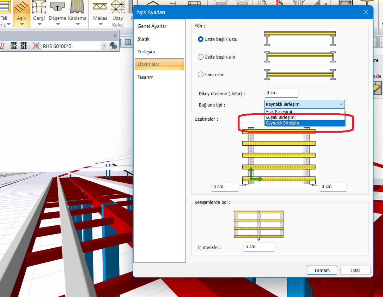Screen dimensions: 383x297
Task: Click the red-yellow star snap icon
Action: point(36,46)
